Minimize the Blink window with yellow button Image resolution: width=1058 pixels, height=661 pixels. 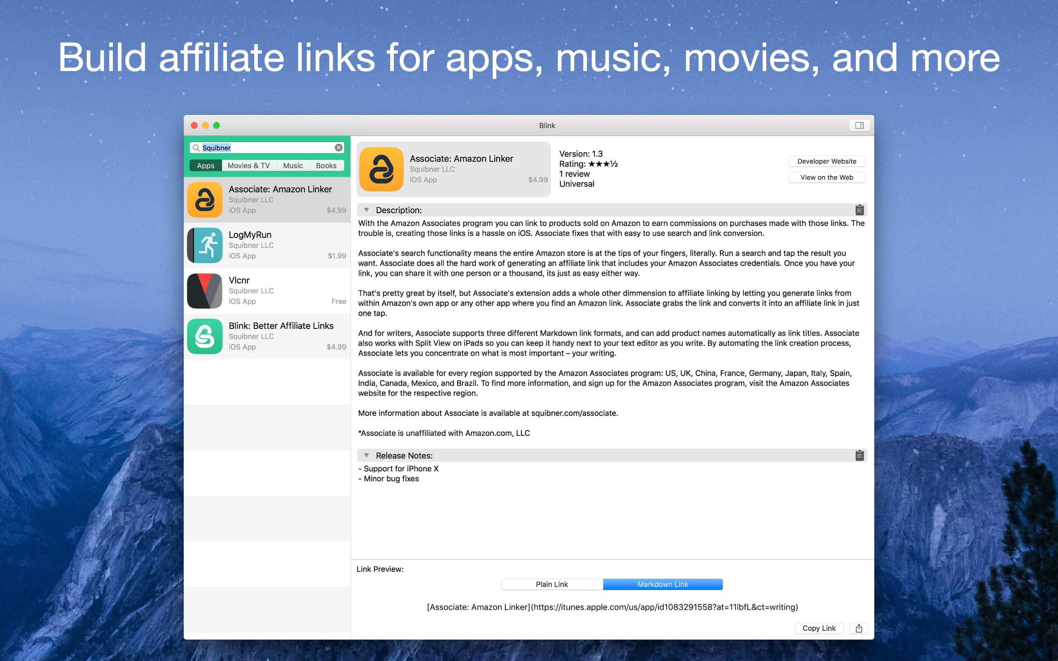tap(205, 126)
